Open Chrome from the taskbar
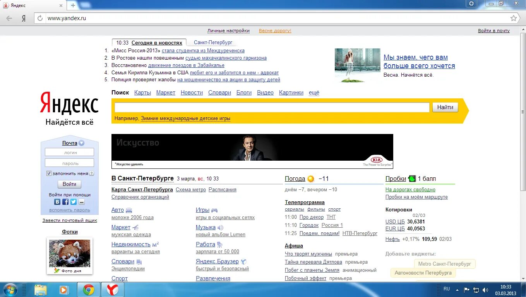 pyautogui.click(x=89, y=290)
